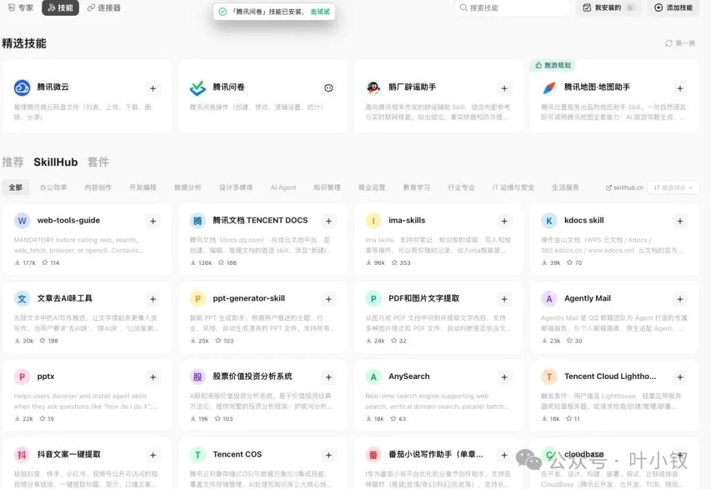Click 去试试 link in toast
The image size is (711, 489).
320,12
